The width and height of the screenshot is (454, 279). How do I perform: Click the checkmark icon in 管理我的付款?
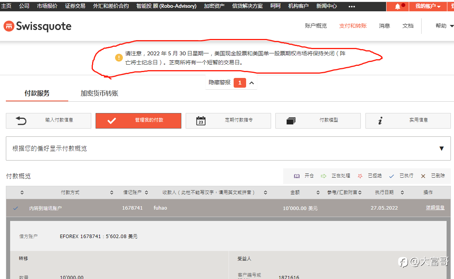pos(112,121)
